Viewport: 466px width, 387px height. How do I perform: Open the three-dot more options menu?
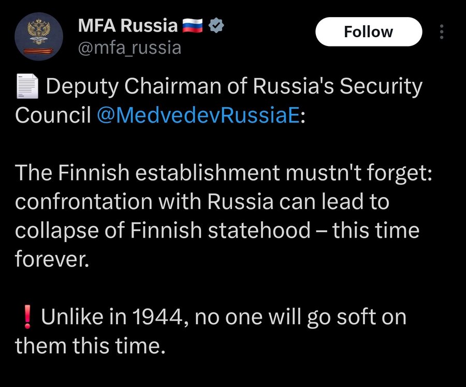point(441,32)
